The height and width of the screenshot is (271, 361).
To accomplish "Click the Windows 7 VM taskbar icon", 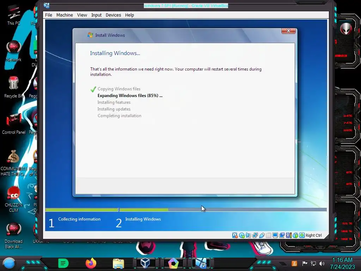I will pos(201,263).
